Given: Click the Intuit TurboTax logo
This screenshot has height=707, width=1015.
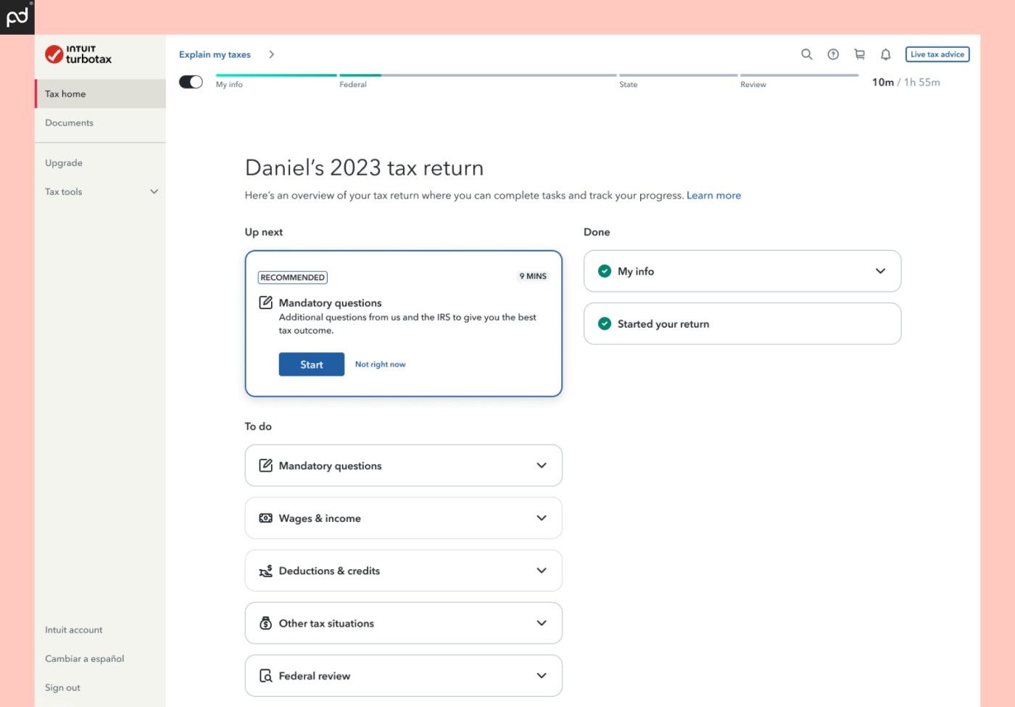Looking at the screenshot, I should coord(77,54).
